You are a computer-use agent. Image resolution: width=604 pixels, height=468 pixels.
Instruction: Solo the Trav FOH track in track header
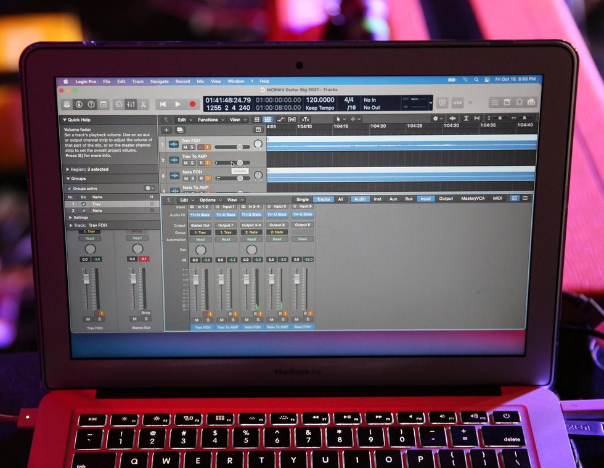point(192,147)
